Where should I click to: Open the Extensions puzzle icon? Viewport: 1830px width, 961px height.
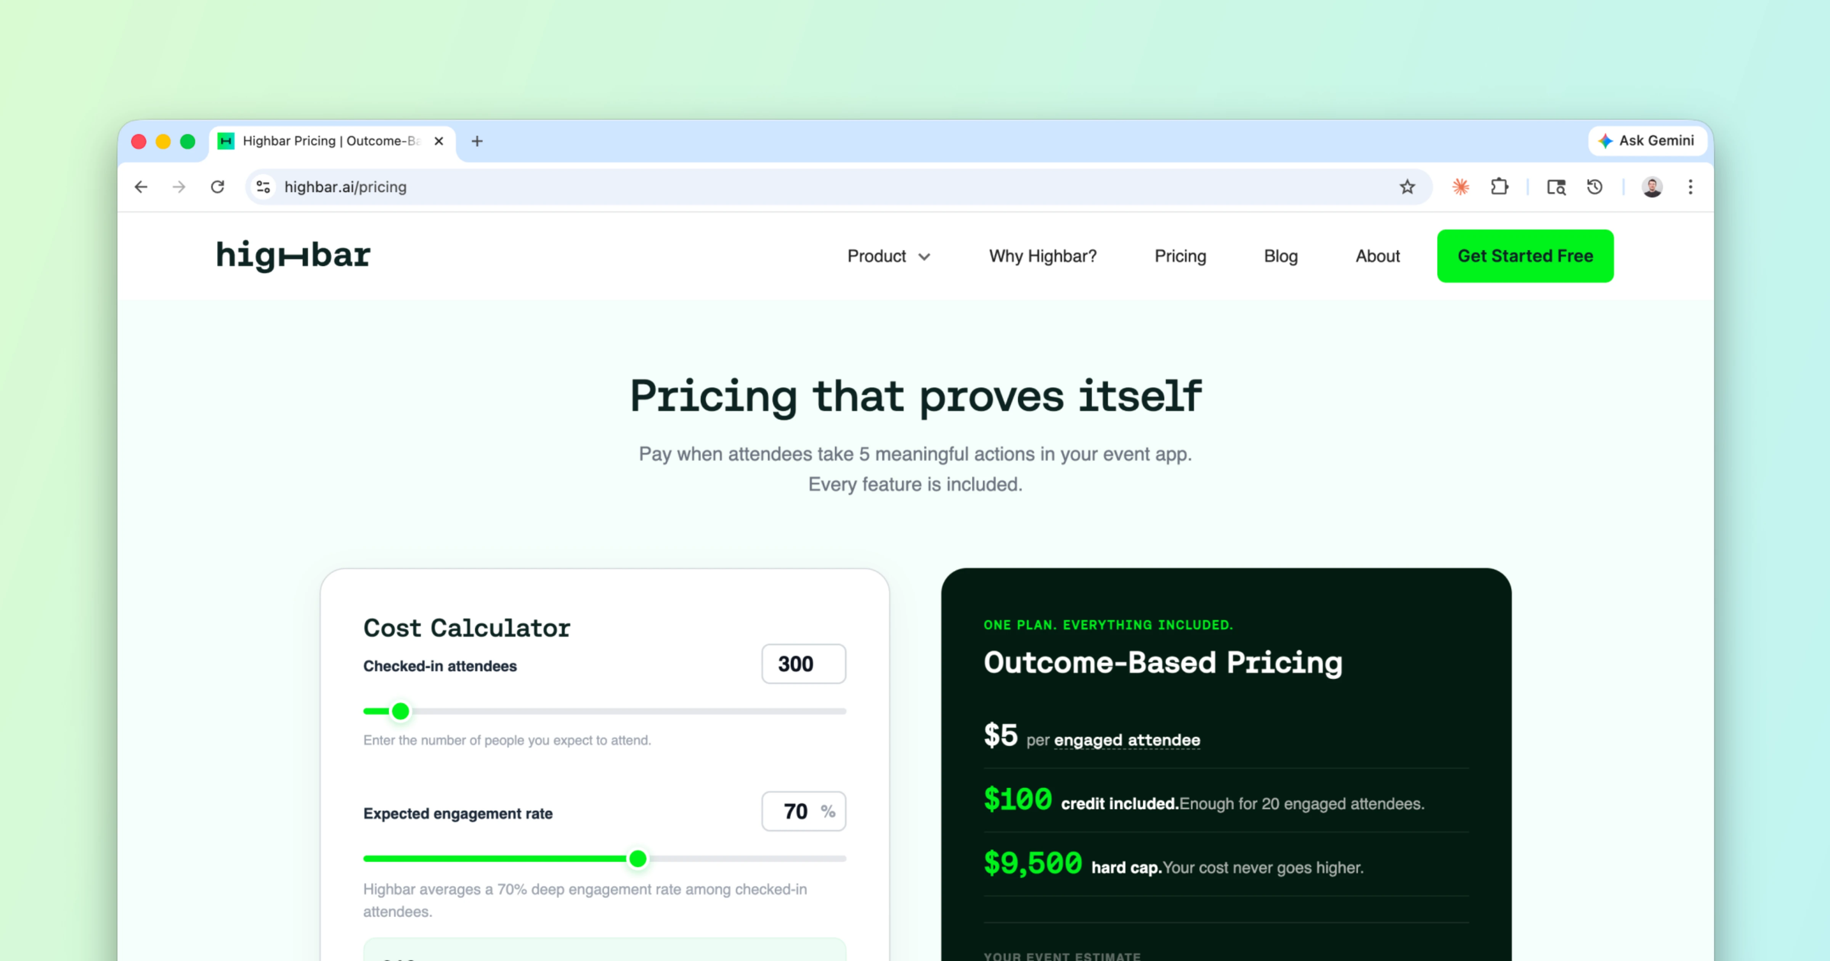click(1499, 187)
